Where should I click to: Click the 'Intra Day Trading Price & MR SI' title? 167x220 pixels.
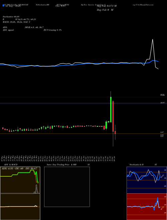pos(68,165)
